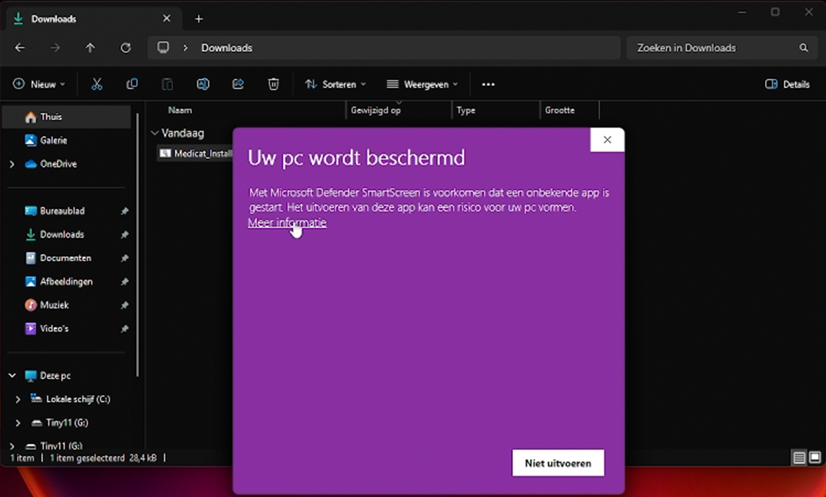The height and width of the screenshot is (497, 826).
Task: Switch to large thumbnails view icon in status bar
Action: coord(814,457)
